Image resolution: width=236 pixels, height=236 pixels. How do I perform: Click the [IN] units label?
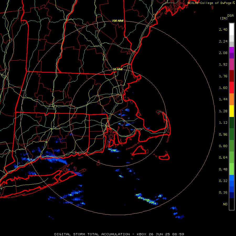click(x=224, y=18)
